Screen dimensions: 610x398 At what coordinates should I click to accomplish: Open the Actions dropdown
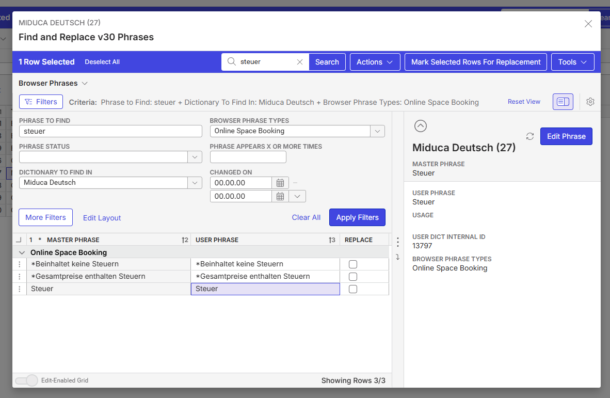[x=375, y=62]
